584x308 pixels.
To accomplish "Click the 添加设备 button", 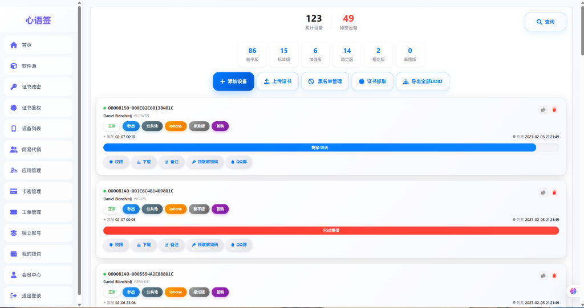I will pos(233,81).
